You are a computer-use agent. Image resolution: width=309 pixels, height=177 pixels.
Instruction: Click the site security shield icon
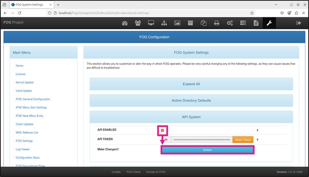click(49, 13)
